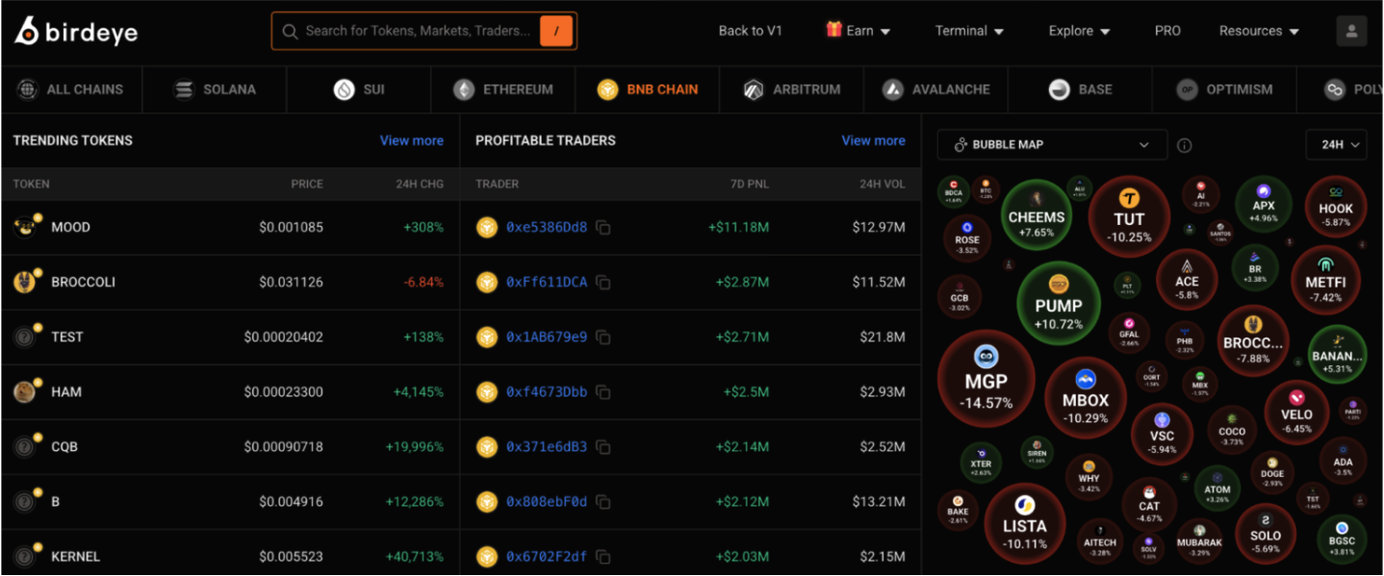Select the VSC bubble on the map

coord(1162,434)
